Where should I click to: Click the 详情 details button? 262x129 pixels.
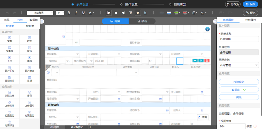(203, 117)
